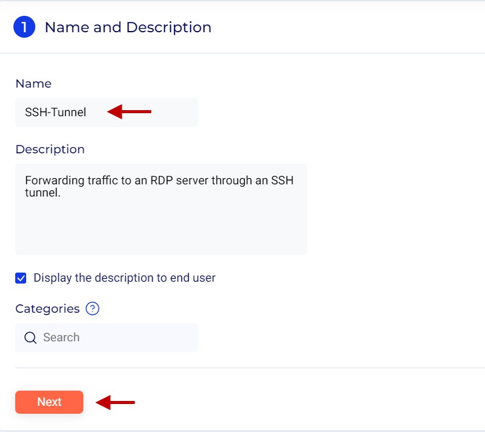Click the magnifier icon in Categories search
The image size is (485, 432).
(30, 338)
